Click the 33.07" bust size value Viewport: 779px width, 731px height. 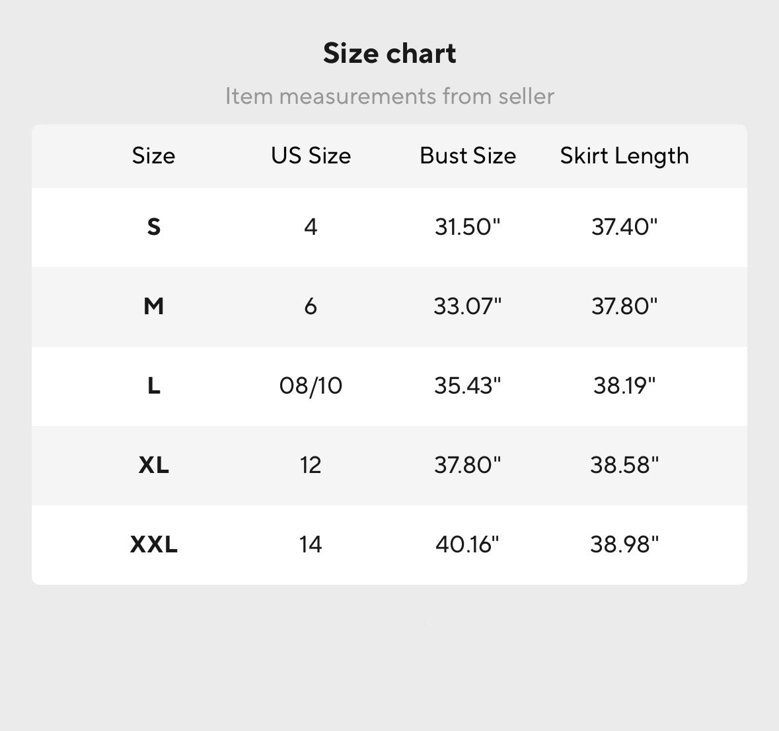pos(468,306)
